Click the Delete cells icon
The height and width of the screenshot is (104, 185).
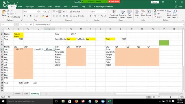pos(143,12)
